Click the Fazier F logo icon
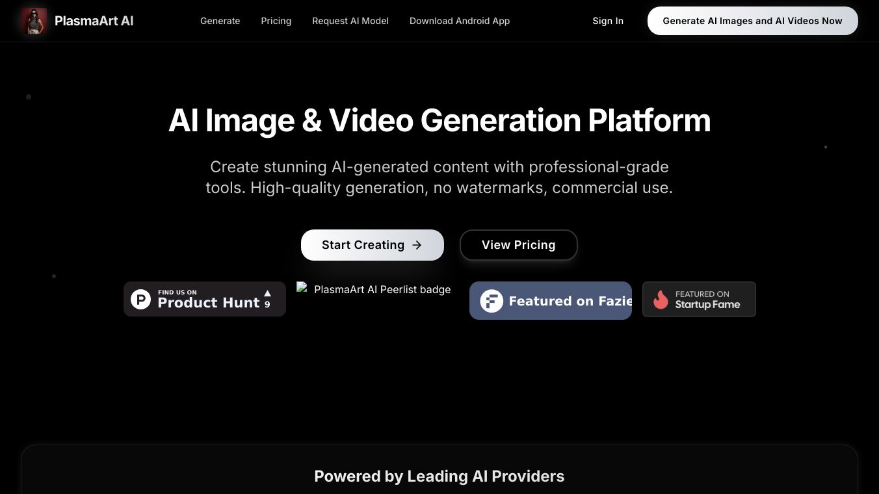Screen dimensions: 879x494 click(x=492, y=301)
